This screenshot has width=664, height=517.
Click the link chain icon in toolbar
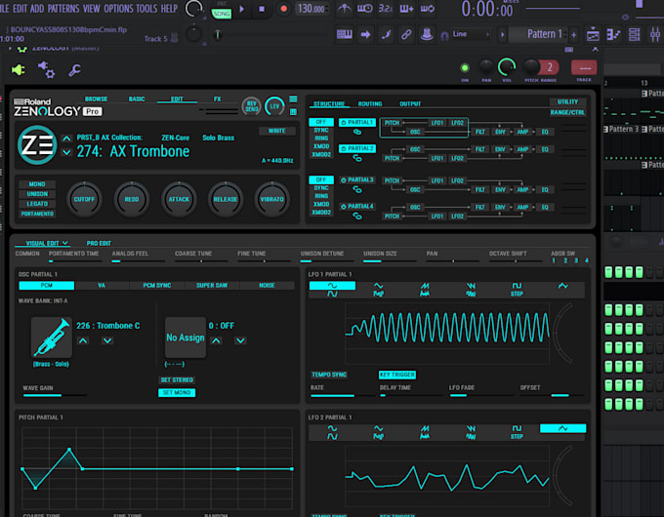406,34
